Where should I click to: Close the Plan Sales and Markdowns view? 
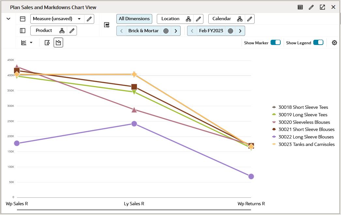tap(333, 7)
